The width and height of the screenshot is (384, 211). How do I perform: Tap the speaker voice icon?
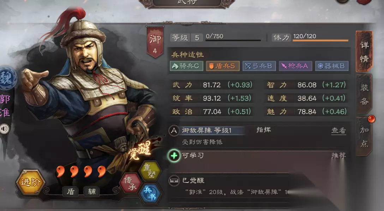pyautogui.click(x=4, y=129)
